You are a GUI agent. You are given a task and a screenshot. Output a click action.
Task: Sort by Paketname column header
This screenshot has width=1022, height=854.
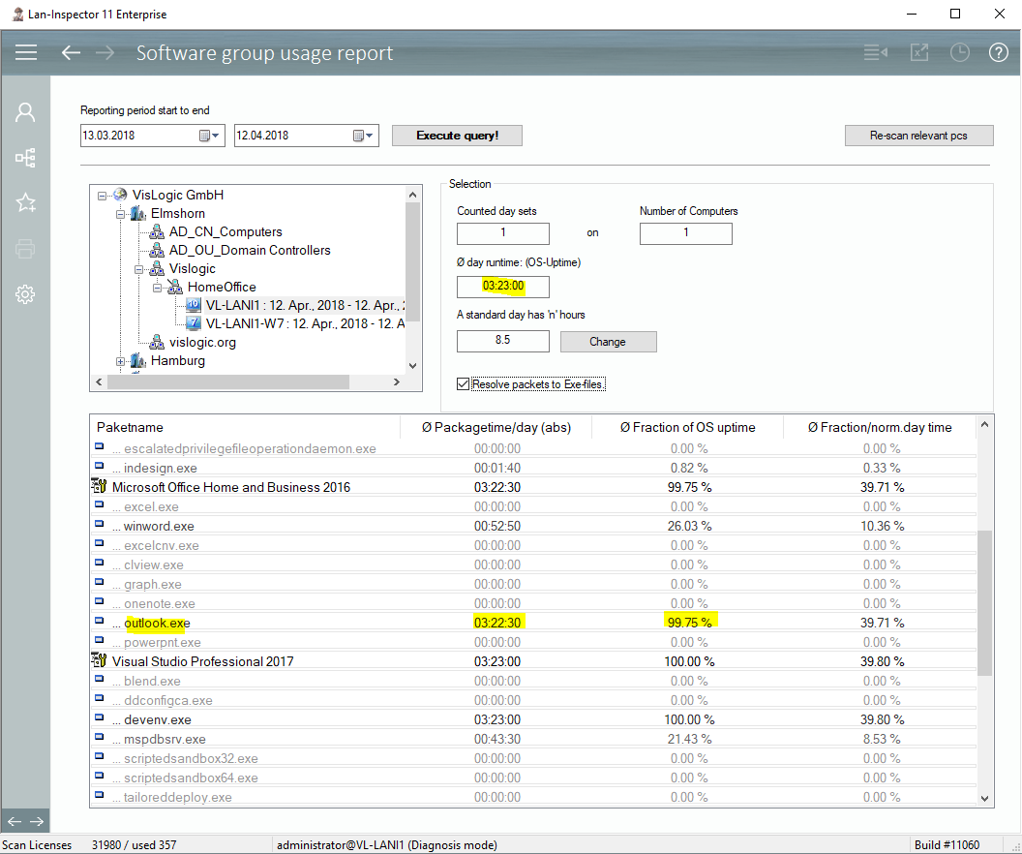[x=131, y=427]
